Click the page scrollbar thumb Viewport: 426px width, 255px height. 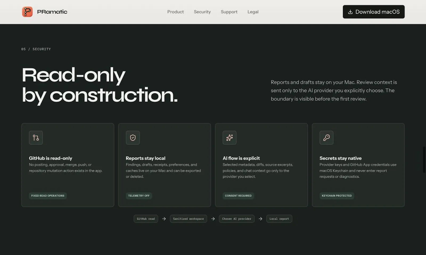pos(424,160)
